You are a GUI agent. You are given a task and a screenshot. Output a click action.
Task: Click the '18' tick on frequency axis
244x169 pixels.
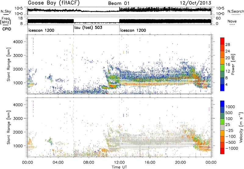20,18
